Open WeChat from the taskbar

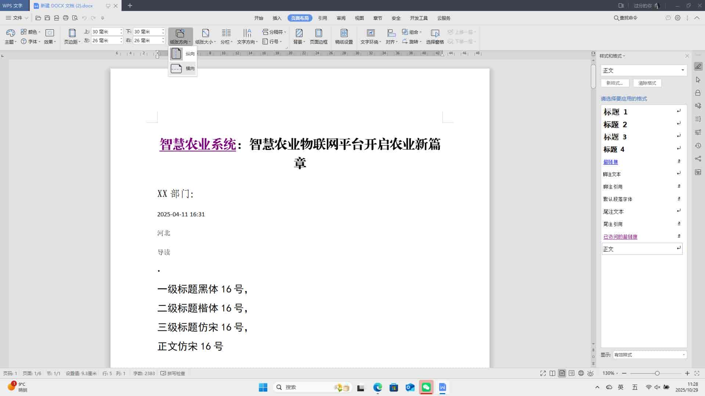coord(426,387)
